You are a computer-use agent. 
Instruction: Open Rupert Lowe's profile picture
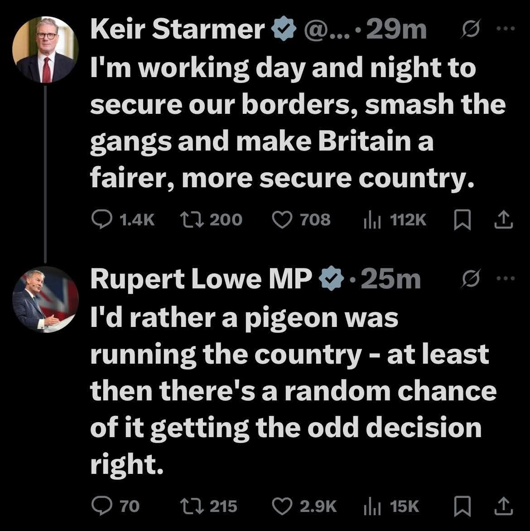(45, 300)
